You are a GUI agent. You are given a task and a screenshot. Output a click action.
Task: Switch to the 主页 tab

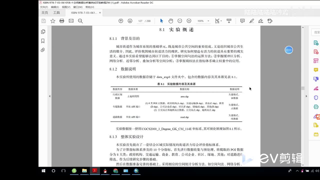click(x=45, y=13)
